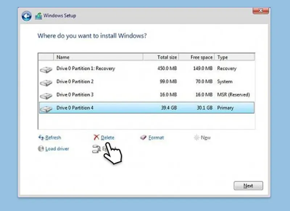The height and width of the screenshot is (211, 290).
Task: Click the Recovery type cell
Action: tap(227, 69)
